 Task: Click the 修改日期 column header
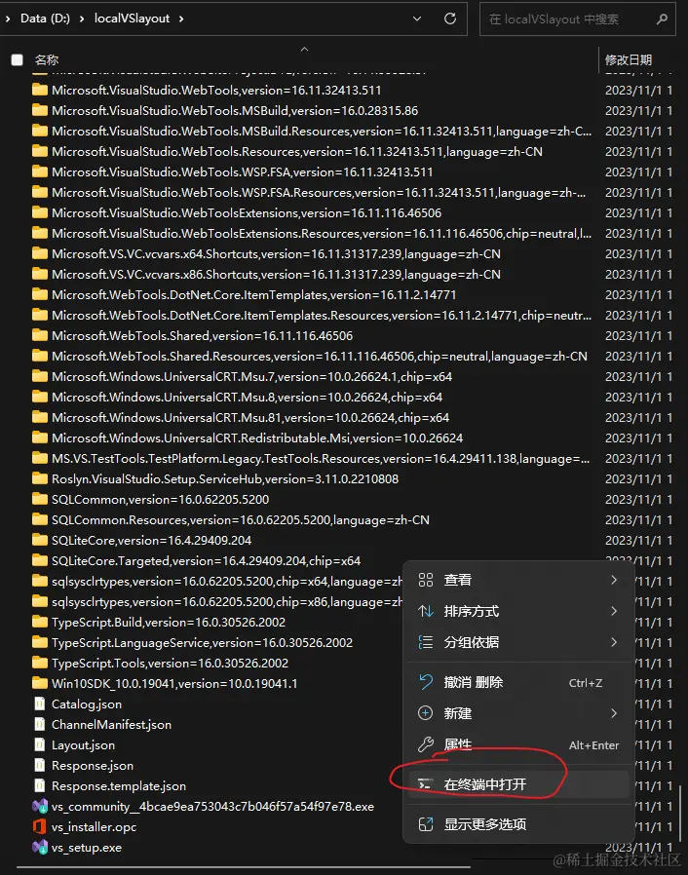pyautogui.click(x=629, y=59)
